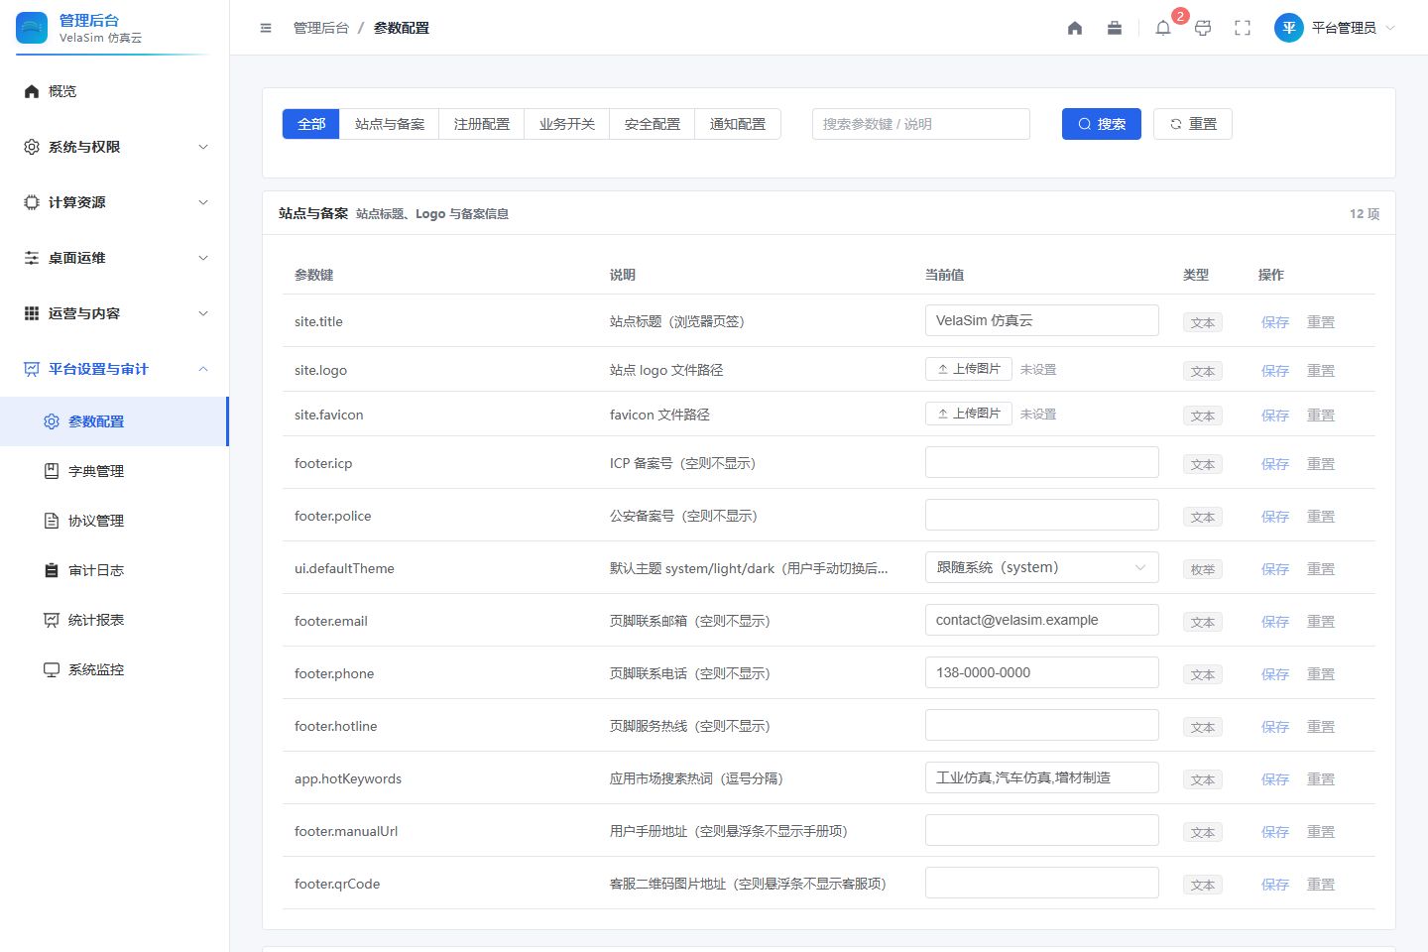The width and height of the screenshot is (1428, 952).
Task: Reset the footer.qrCode parameter
Action: tap(1321, 885)
